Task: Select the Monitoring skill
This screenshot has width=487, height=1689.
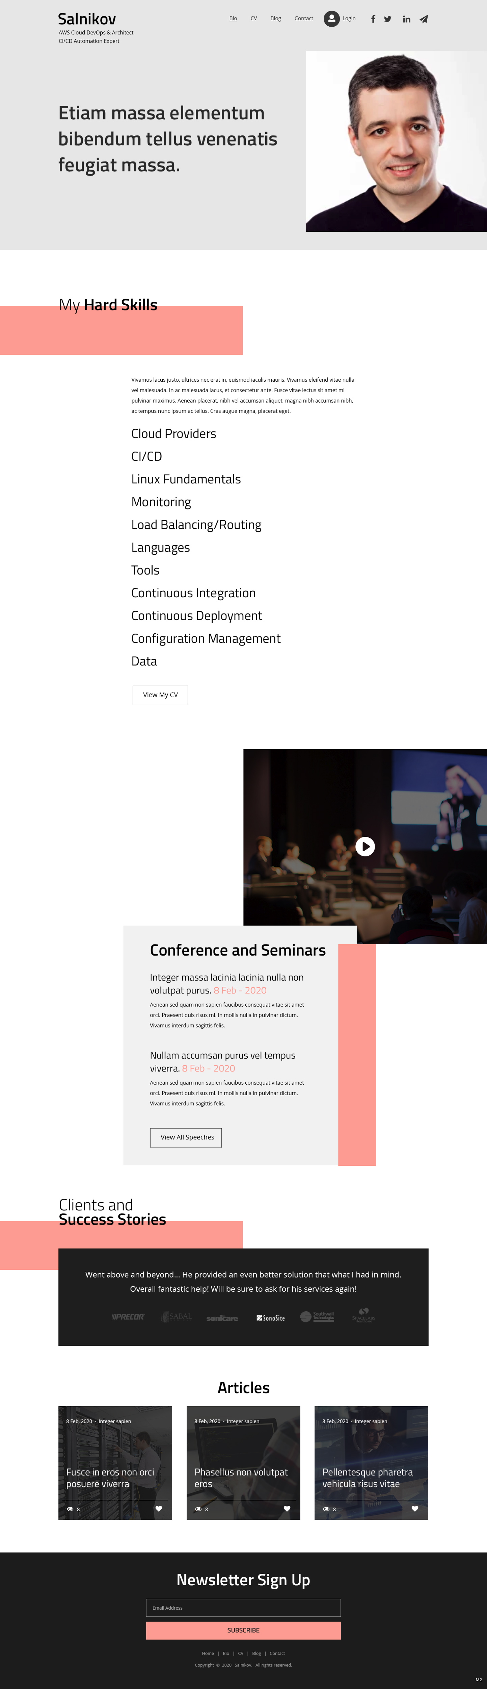Action: pyautogui.click(x=161, y=502)
